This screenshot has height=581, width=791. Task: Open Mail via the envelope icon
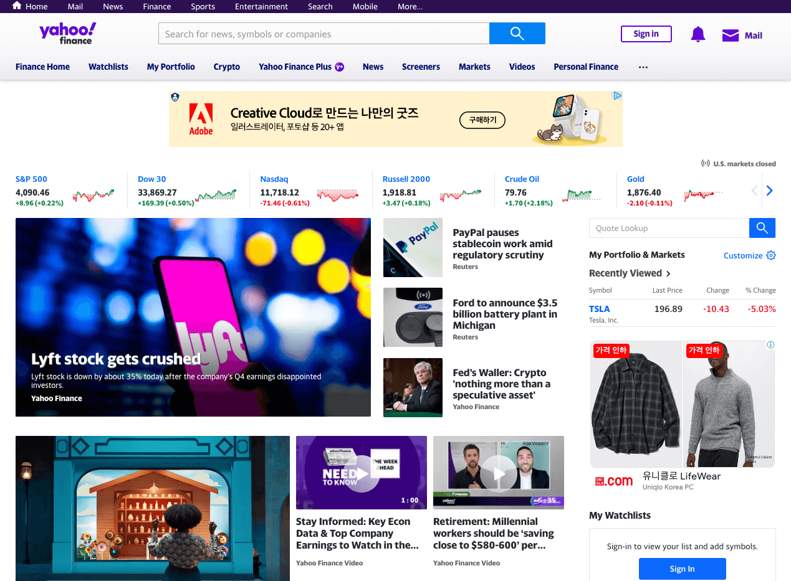point(731,35)
